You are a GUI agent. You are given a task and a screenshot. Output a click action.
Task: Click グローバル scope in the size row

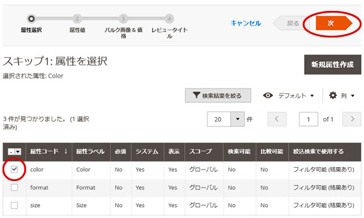pyautogui.click(x=203, y=205)
